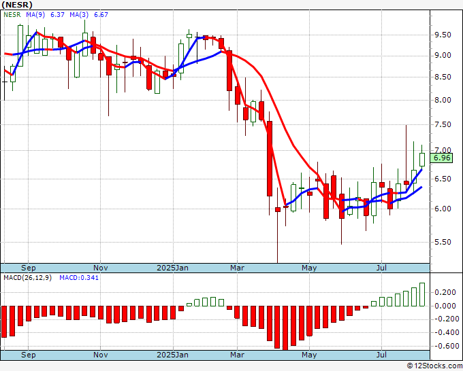
Task: Click Mar on the MACD time axis
Action: [x=237, y=355]
